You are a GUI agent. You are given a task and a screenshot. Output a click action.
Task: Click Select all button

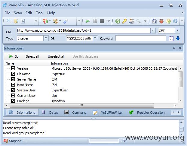click(x=32, y=56)
